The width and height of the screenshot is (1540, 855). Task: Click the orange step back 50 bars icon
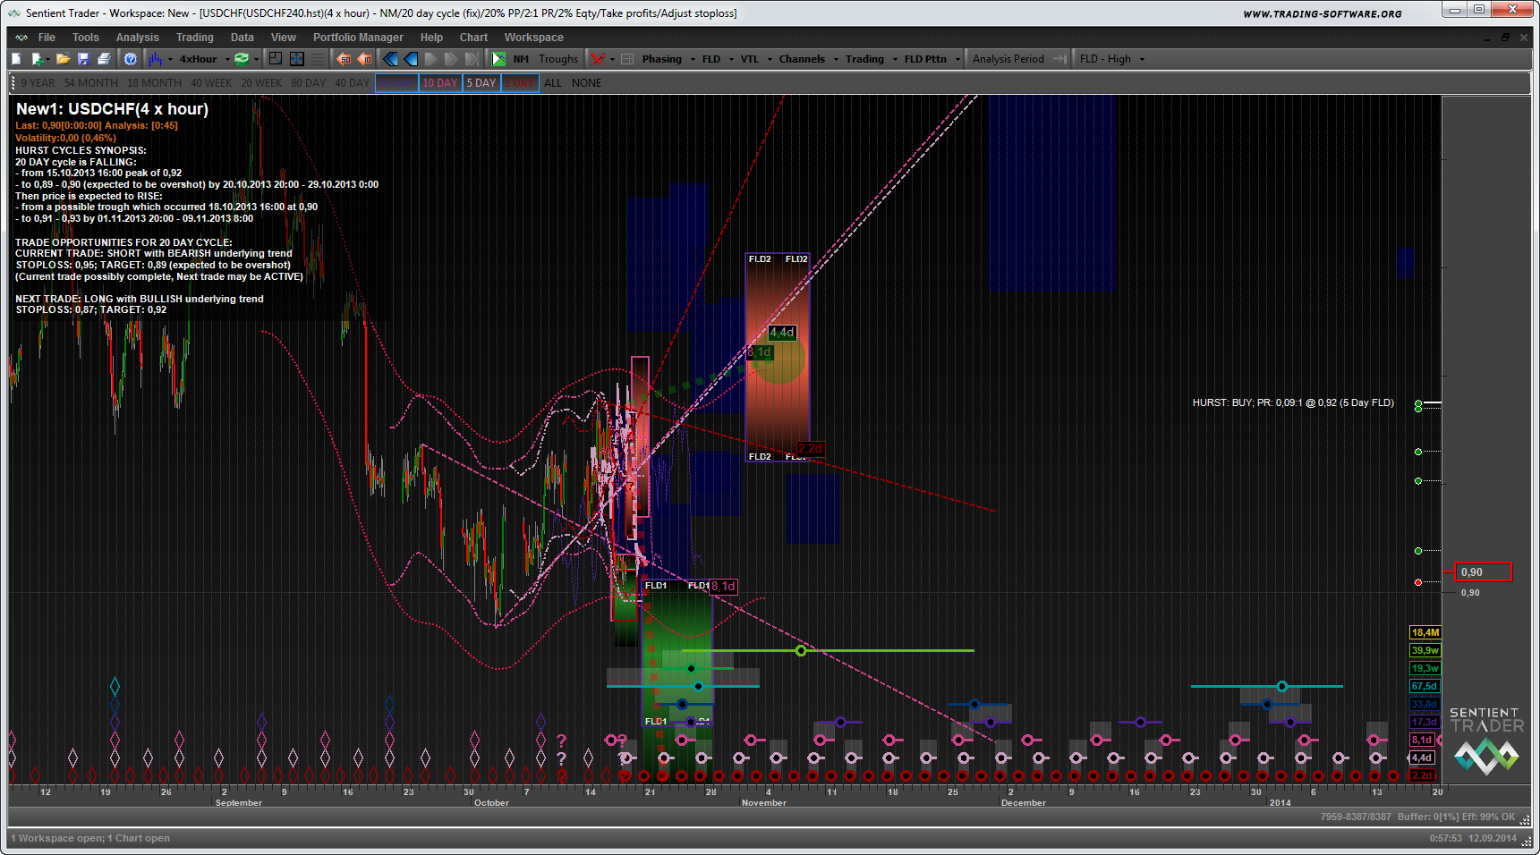pyautogui.click(x=345, y=59)
